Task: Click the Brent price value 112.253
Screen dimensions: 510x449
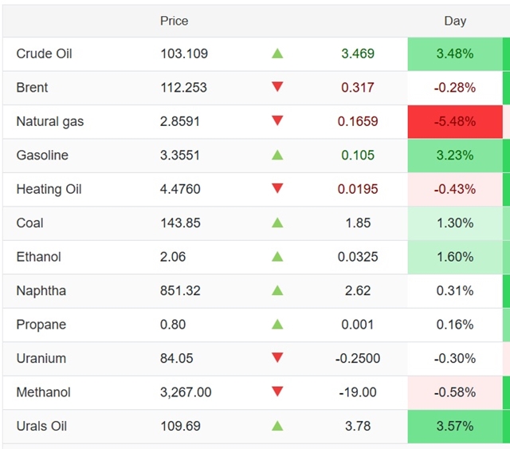Action: [x=183, y=87]
